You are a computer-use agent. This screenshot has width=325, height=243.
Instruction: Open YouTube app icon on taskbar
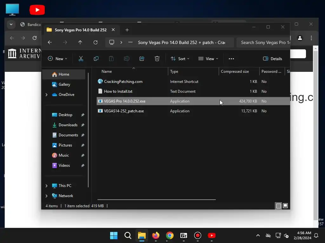pos(212,235)
